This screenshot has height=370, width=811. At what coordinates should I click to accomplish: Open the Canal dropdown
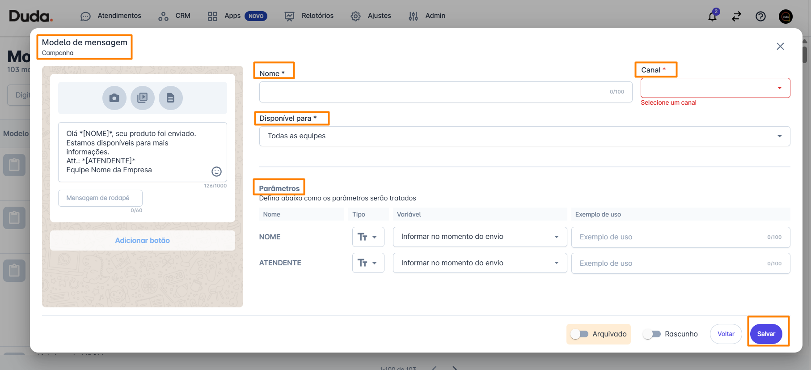715,88
